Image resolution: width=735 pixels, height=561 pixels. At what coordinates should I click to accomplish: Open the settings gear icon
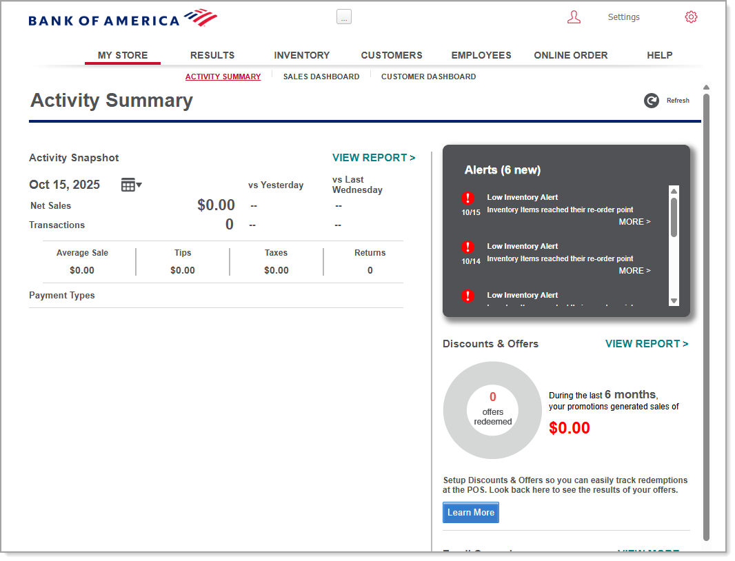691,17
